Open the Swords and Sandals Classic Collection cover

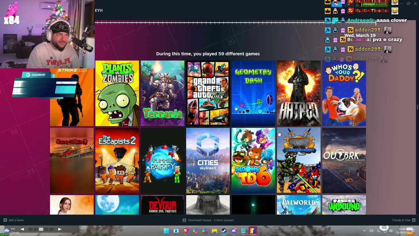tap(299, 161)
